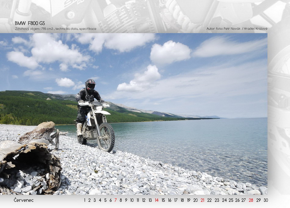Select calendar day 16

[x=170, y=200]
